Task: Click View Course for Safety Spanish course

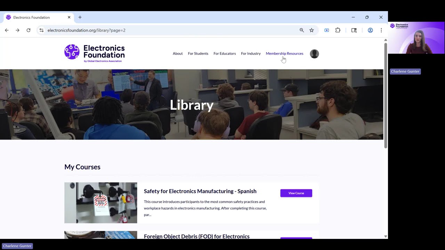Action: (296, 193)
